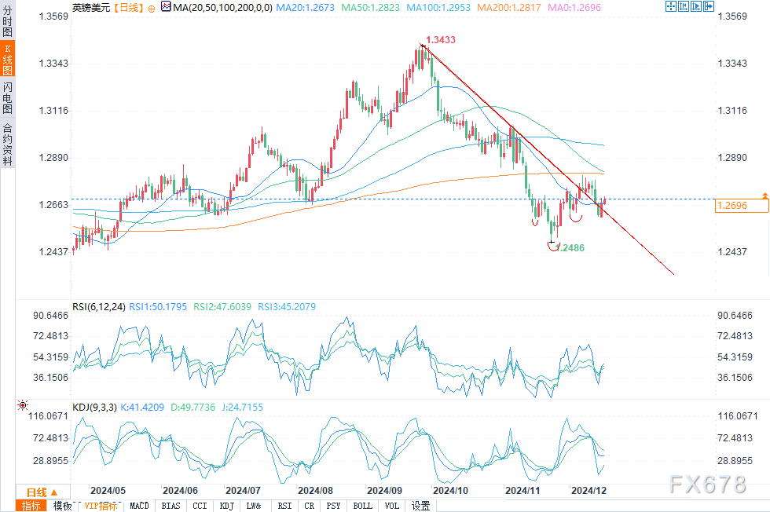
Task: Switch indicator to CR
Action: [x=309, y=506]
